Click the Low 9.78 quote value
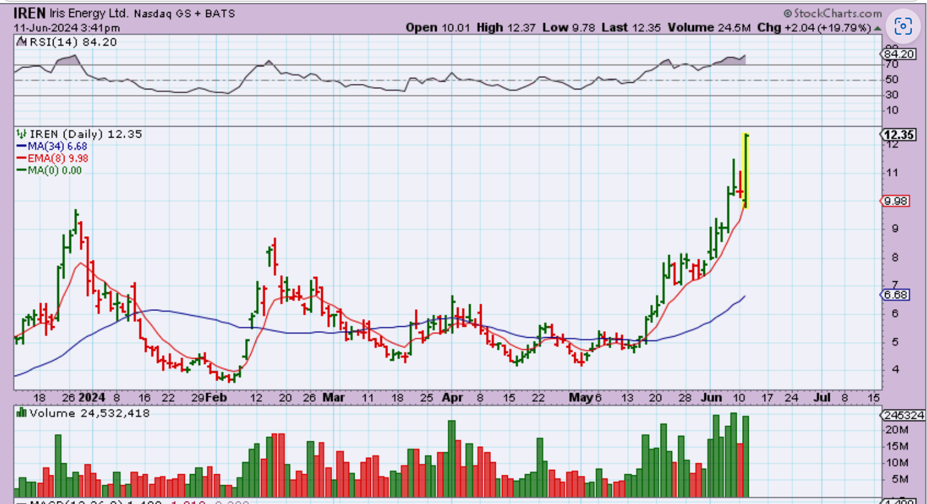Viewport: 927px width, 504px height. click(569, 27)
